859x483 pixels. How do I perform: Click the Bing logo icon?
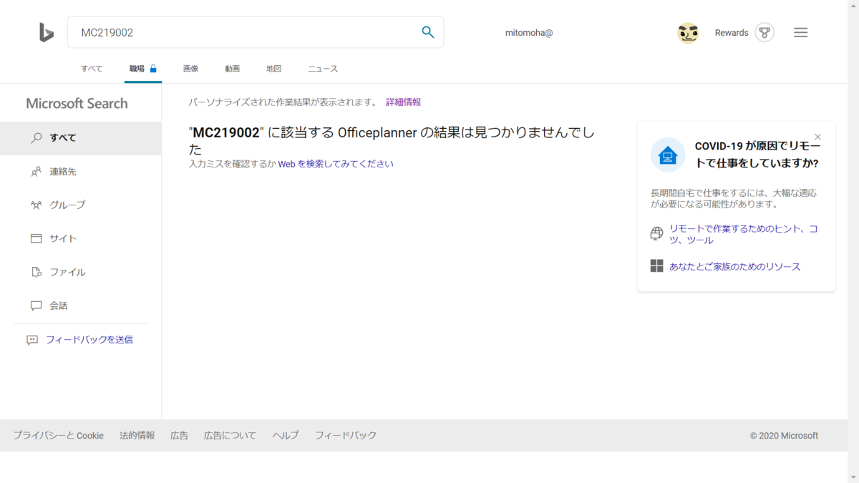[47, 32]
